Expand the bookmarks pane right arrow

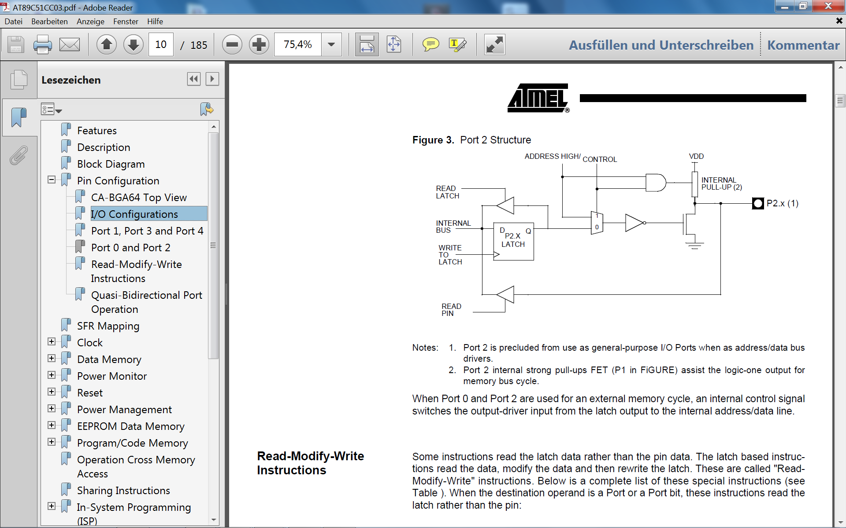212,79
